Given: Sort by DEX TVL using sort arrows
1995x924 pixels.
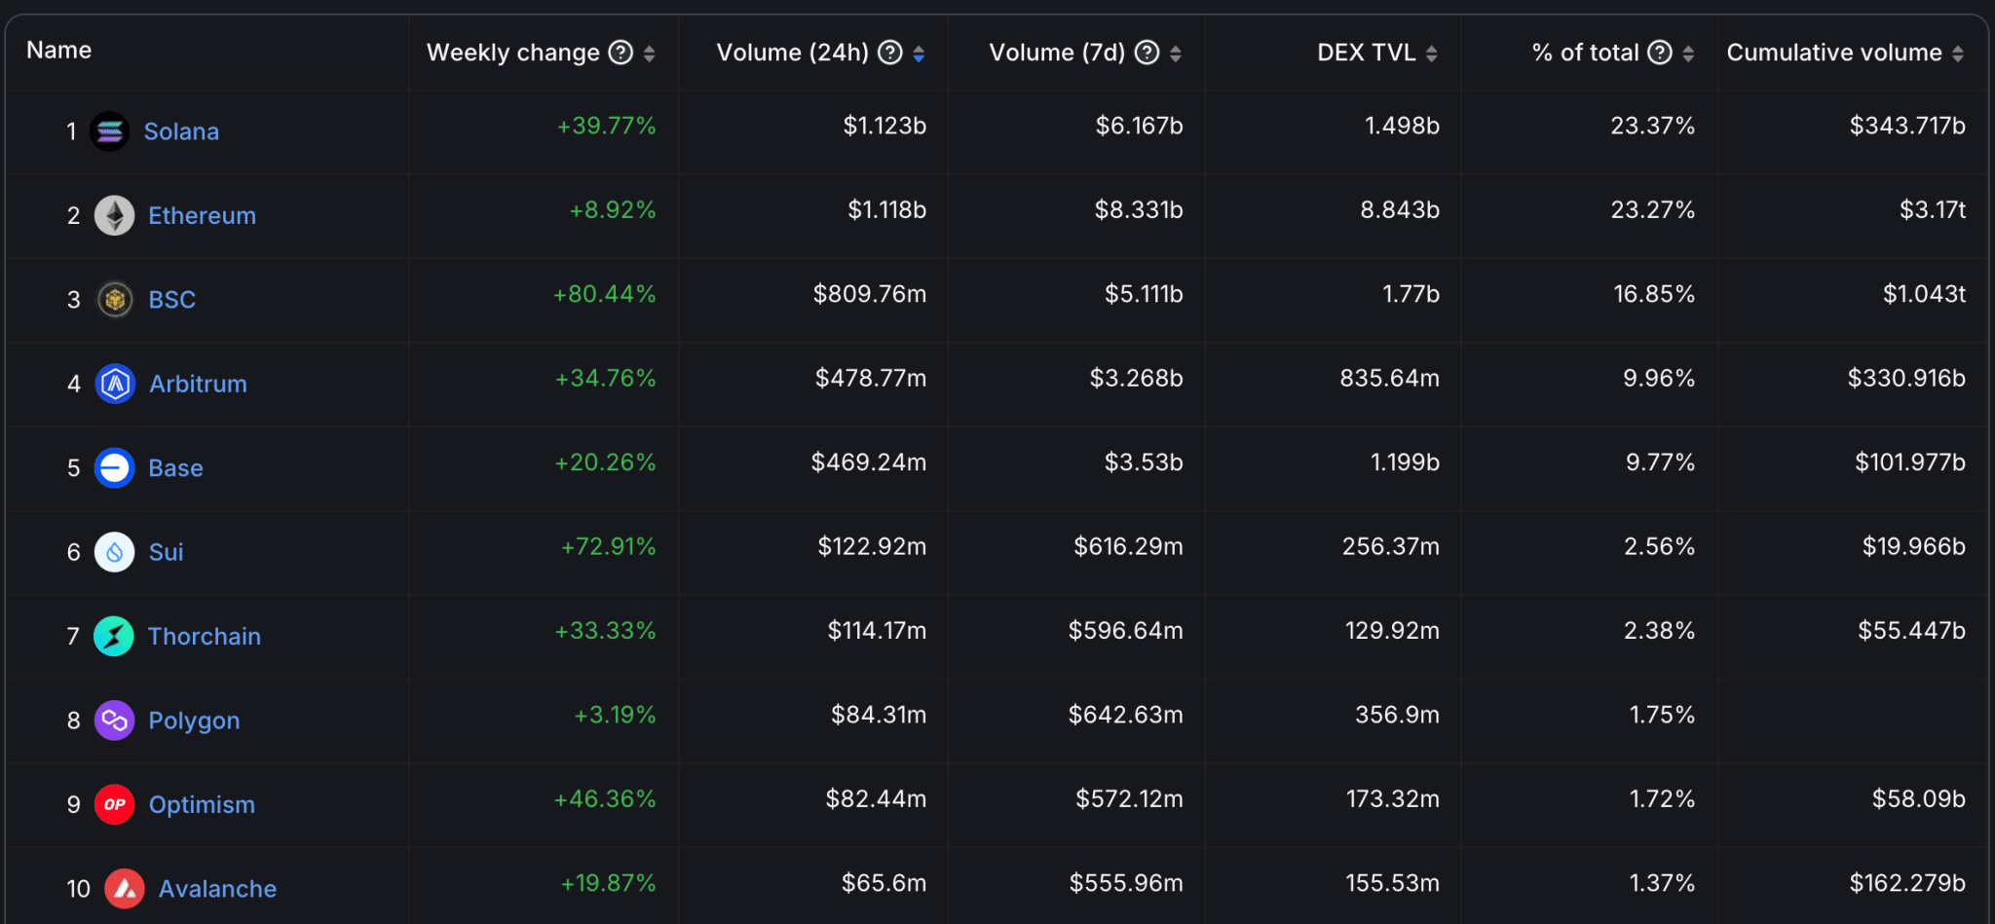Looking at the screenshot, I should pos(1432,54).
